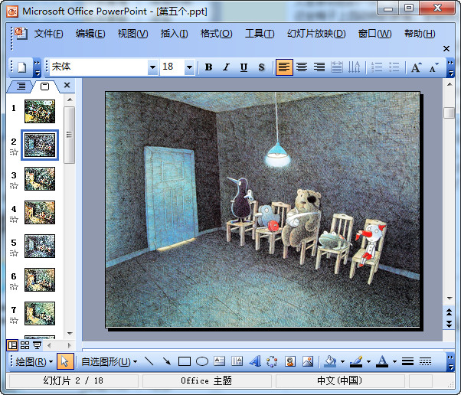The image size is (461, 395).
Task: Select slide 3 thumbnail
Action: 40,178
